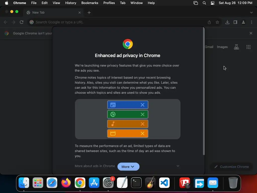The image size is (257, 193).
Task: Open the Search Labs flask icon
Action: [x=236, y=47]
